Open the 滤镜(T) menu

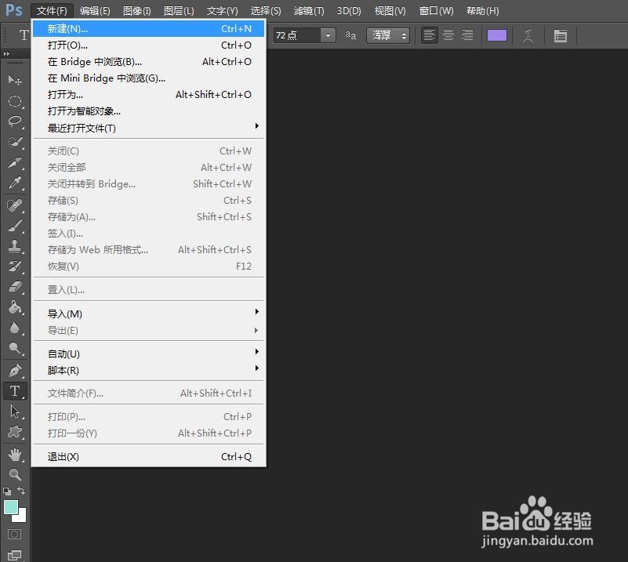click(309, 11)
